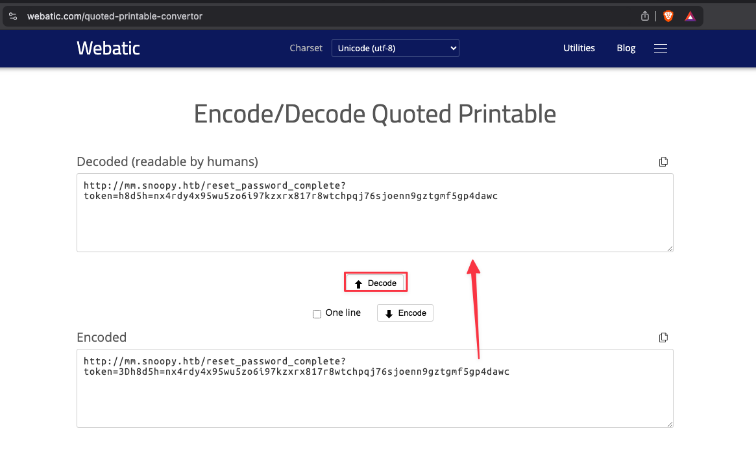Viewport: 756px width, 461px height.
Task: Open the Charset dropdown Unicode (utf-8)
Action: click(x=395, y=48)
